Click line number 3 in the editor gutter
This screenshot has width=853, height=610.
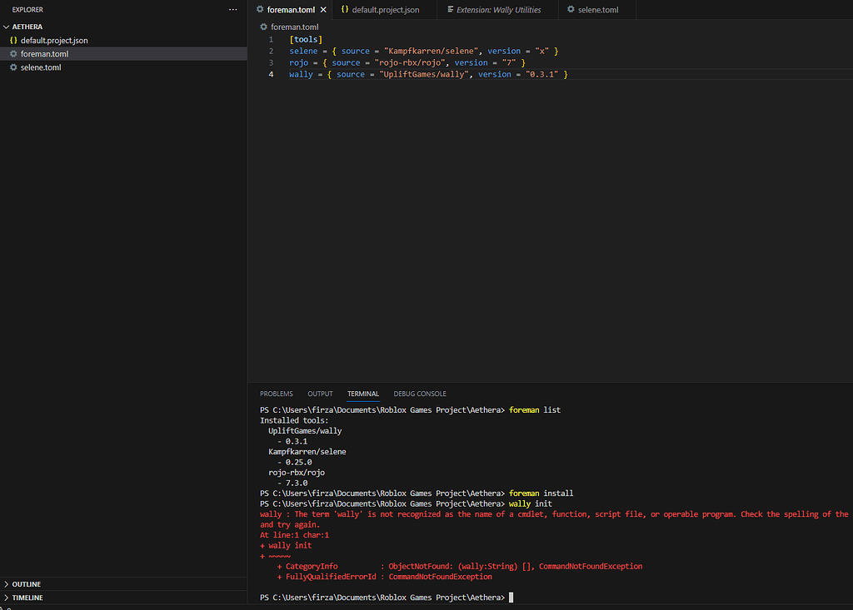point(270,62)
